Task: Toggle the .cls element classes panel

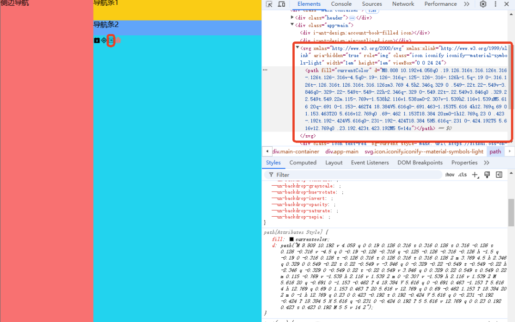Action: (x=462, y=175)
